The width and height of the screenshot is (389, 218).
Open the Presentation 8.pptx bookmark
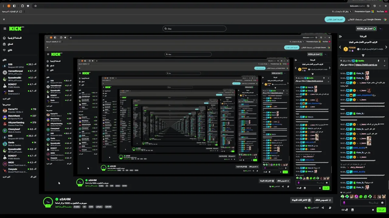click(364, 12)
